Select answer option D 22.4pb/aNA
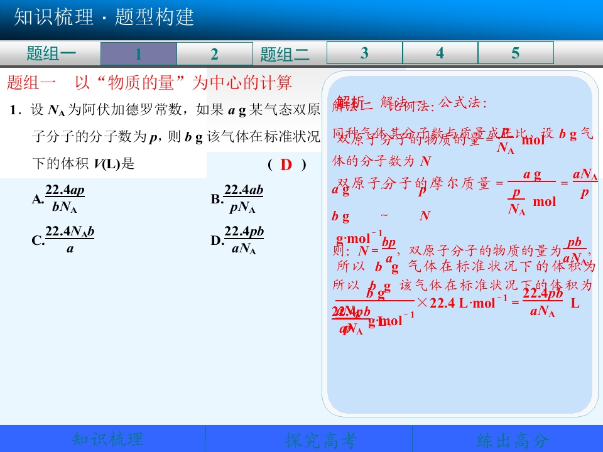This screenshot has height=452, width=603. (x=237, y=240)
